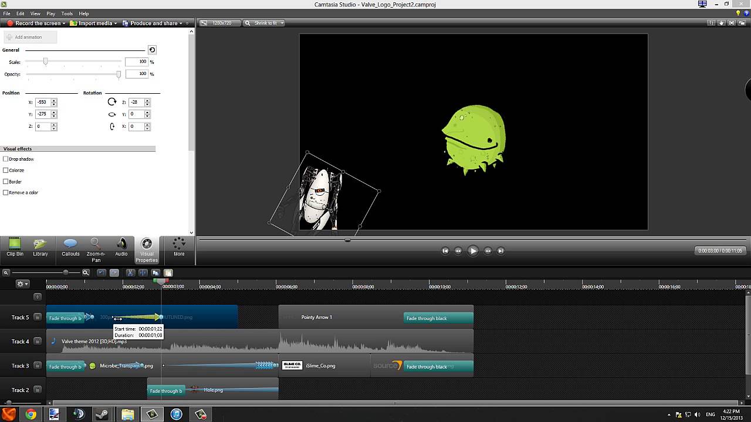The image size is (751, 422).
Task: Click the Scale slider handle
Action: (45, 62)
